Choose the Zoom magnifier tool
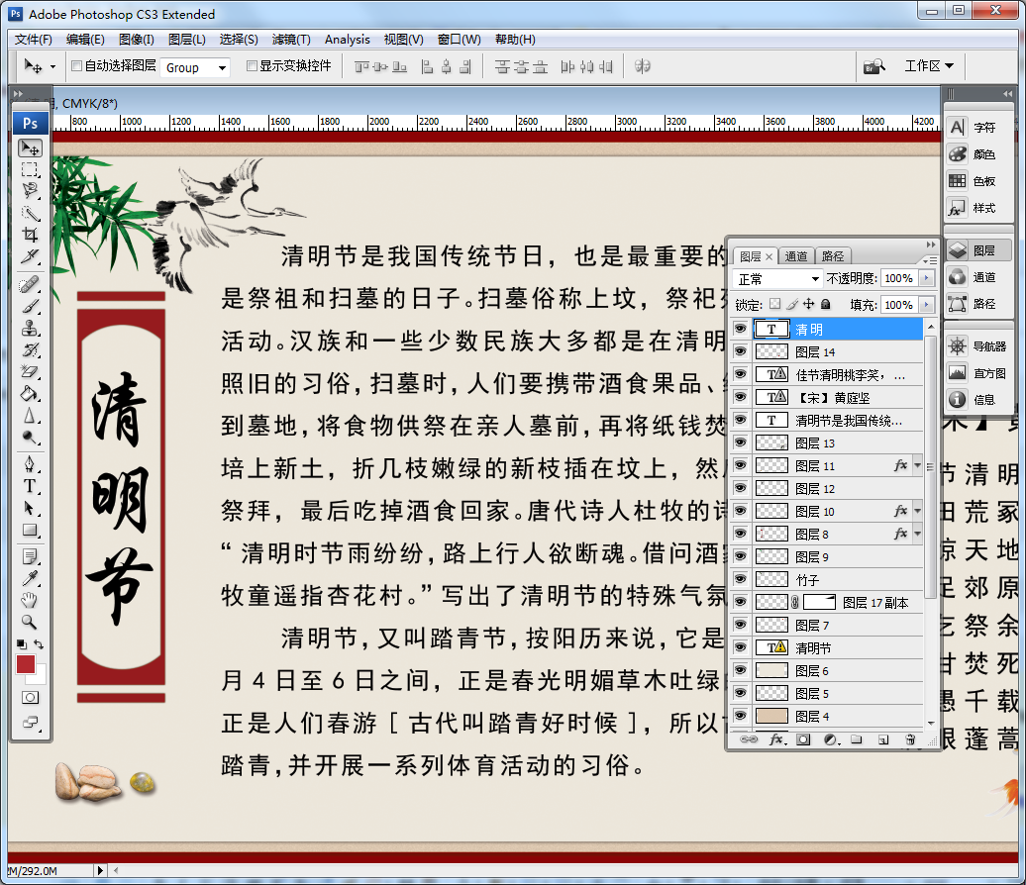This screenshot has height=885, width=1026. click(30, 622)
